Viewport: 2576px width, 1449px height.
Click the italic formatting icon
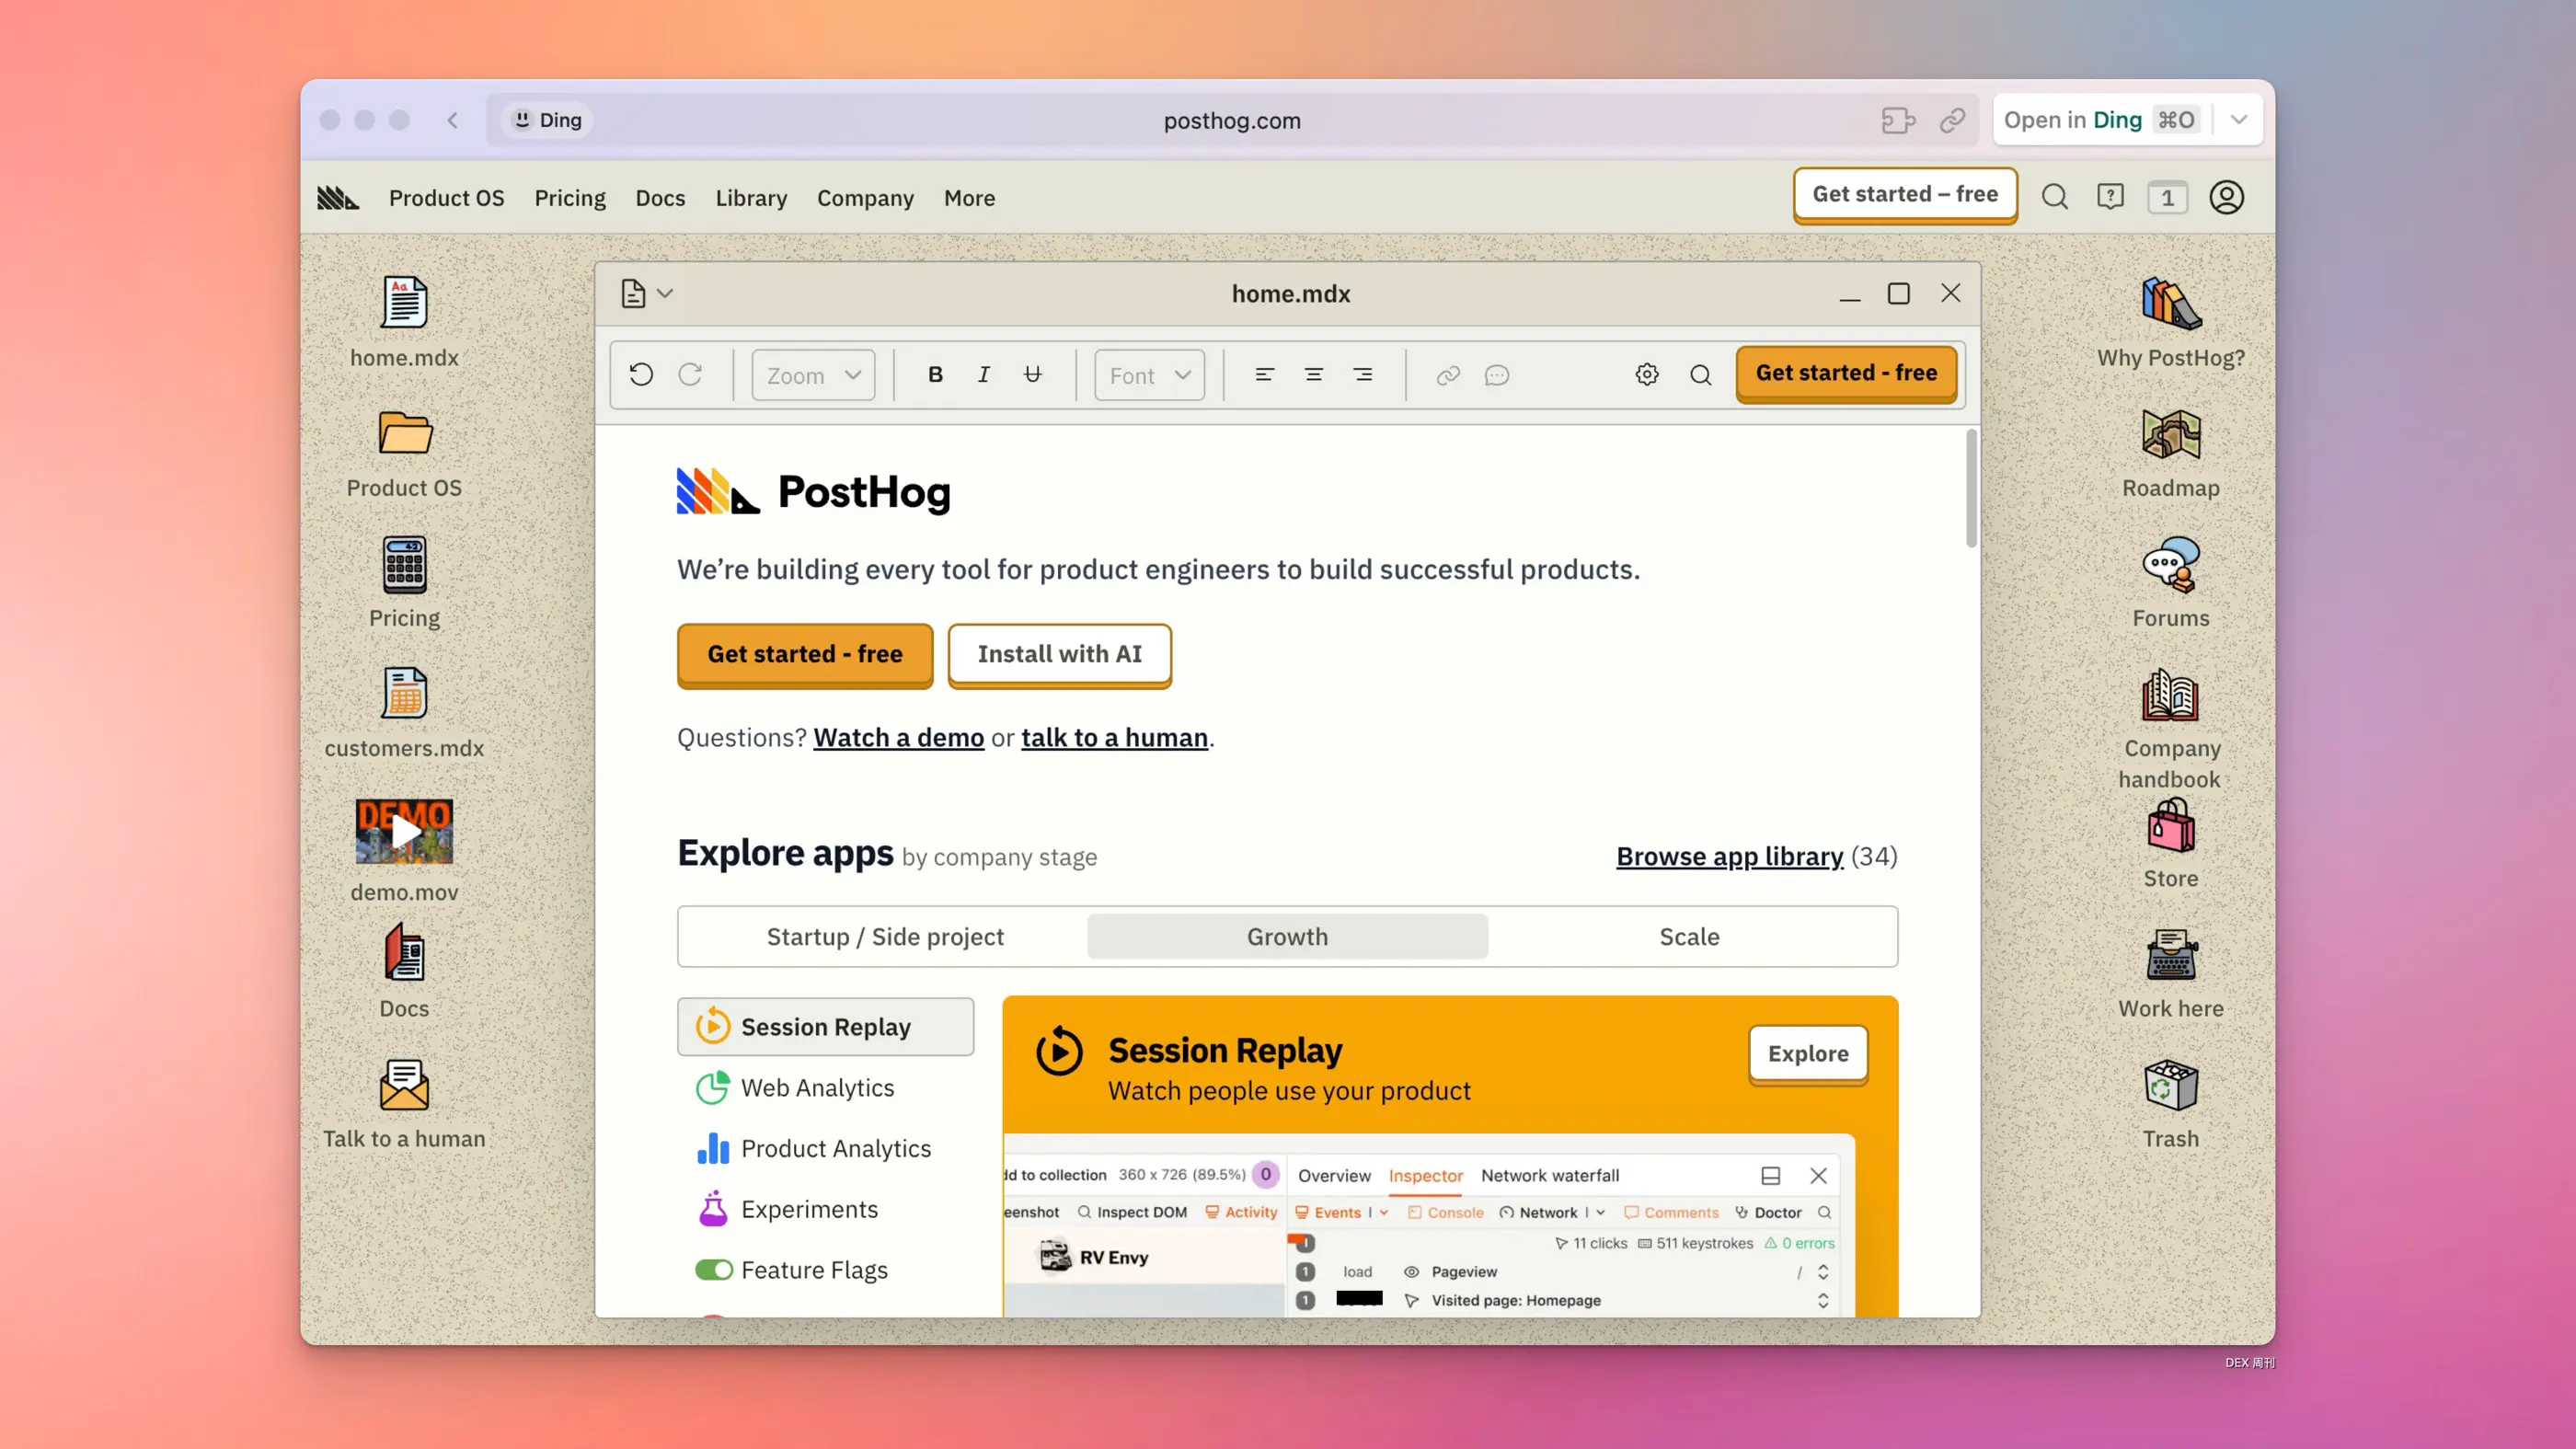(x=984, y=375)
